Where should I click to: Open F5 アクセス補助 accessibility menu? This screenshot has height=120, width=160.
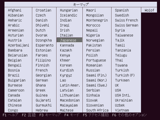(96, 115)
